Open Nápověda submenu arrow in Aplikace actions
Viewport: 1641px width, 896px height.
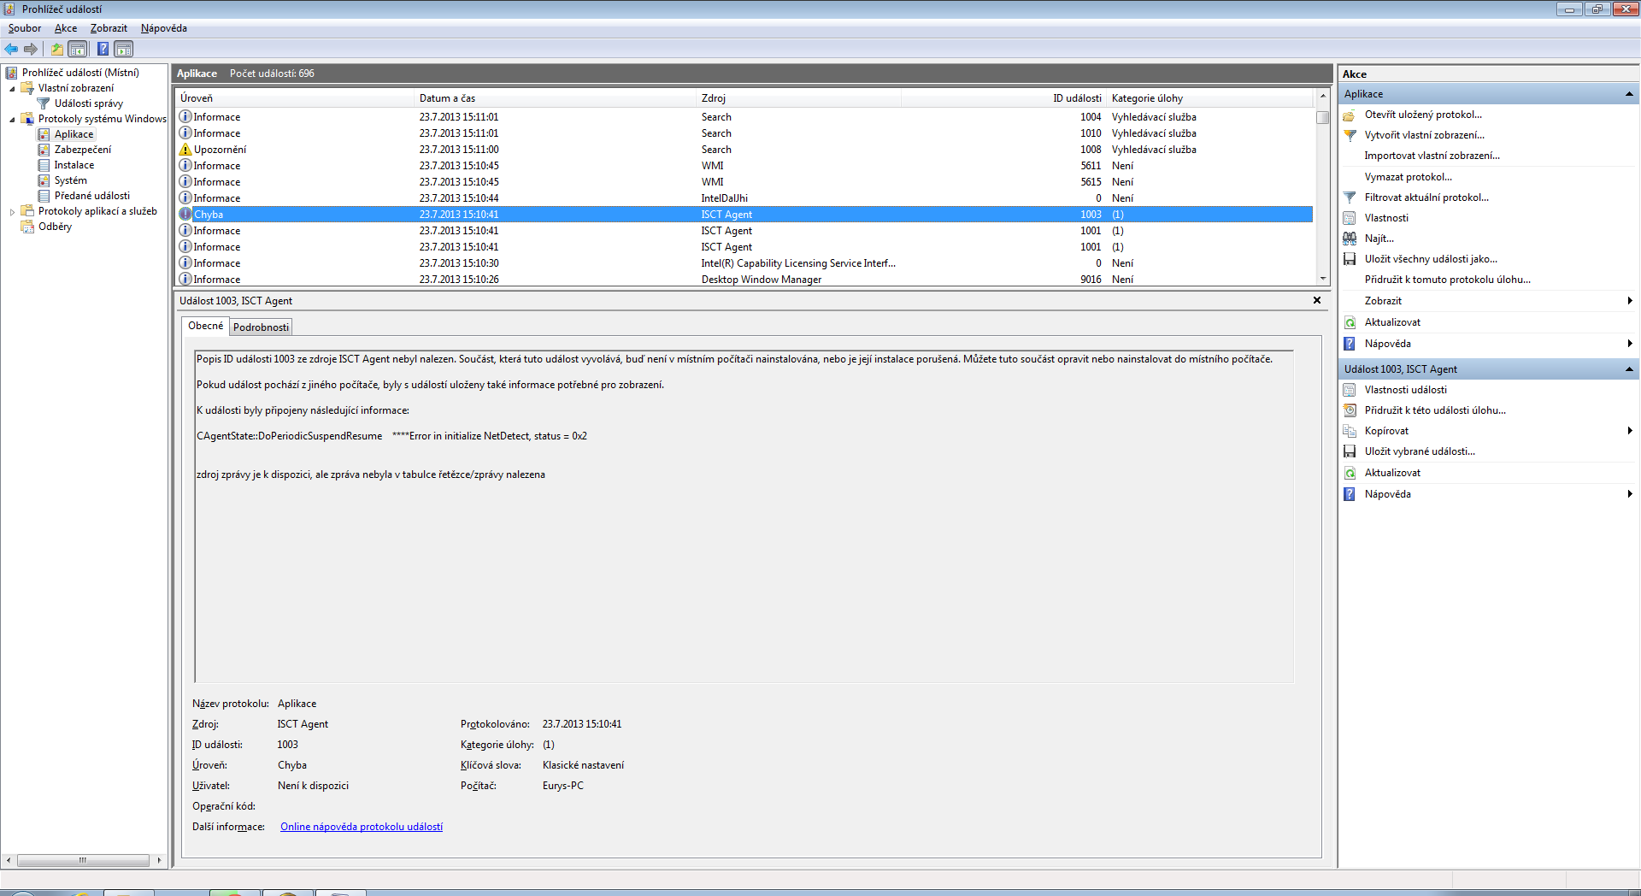pos(1630,344)
